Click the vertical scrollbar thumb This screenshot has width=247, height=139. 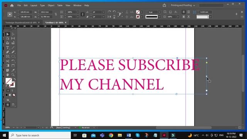coord(243,73)
